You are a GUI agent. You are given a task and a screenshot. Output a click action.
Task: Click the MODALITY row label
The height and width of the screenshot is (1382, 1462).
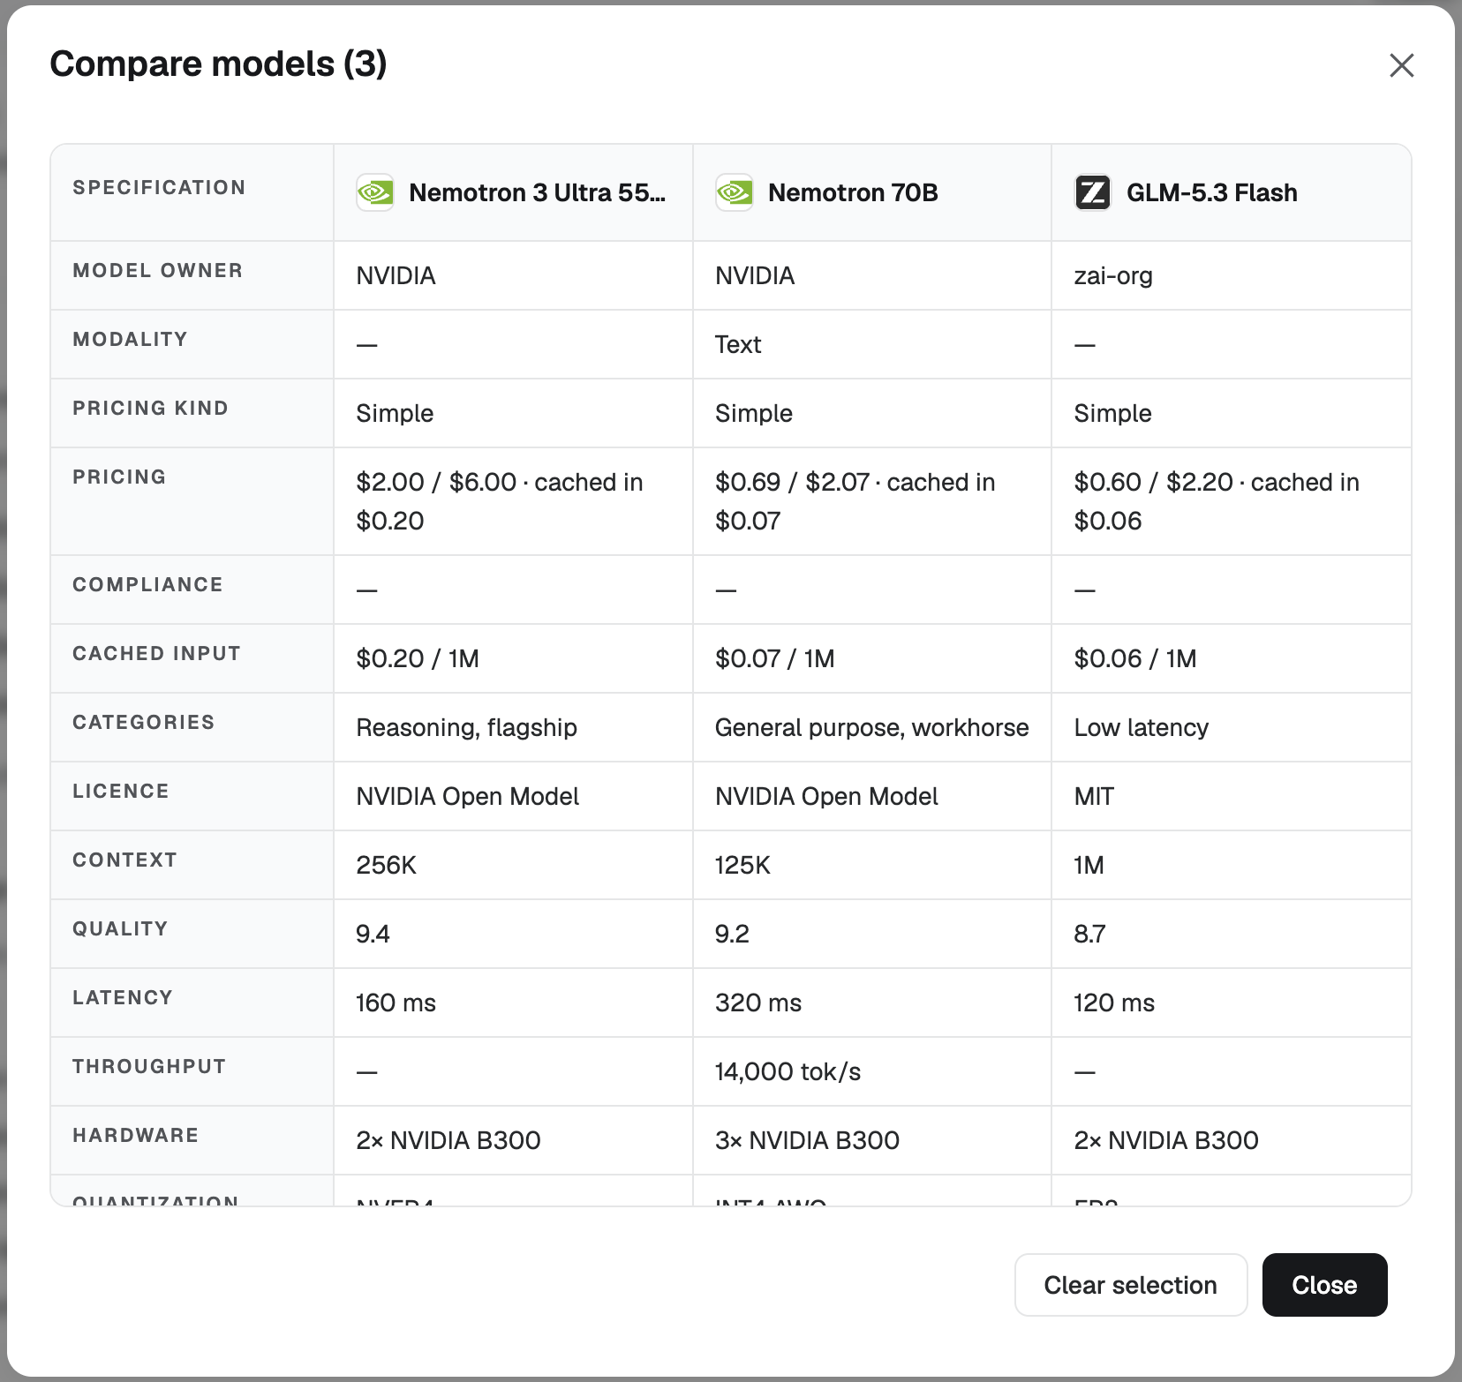[x=131, y=340]
